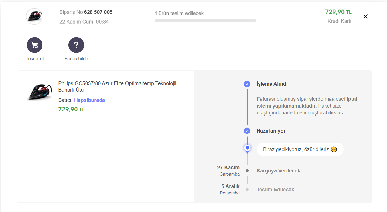387x212 pixels.
Task: Select order number 628 507 005
Action: [x=98, y=12]
